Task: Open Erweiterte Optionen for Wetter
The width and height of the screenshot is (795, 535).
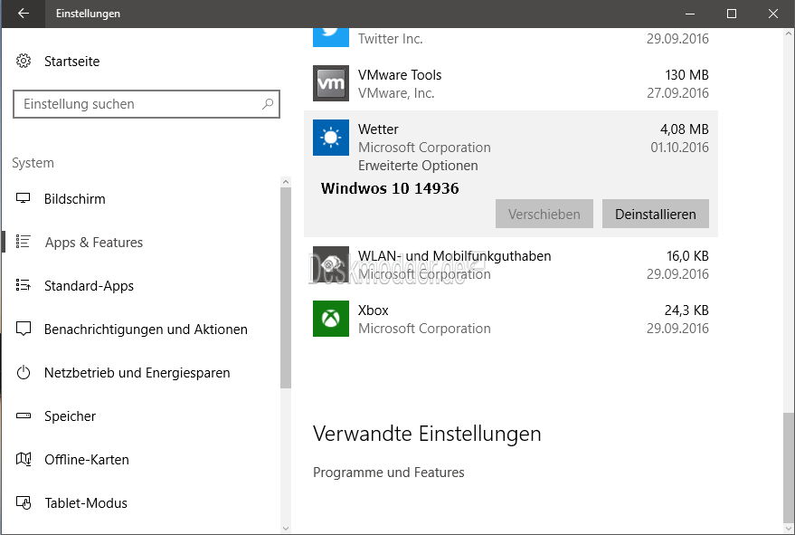Action: coord(418,166)
